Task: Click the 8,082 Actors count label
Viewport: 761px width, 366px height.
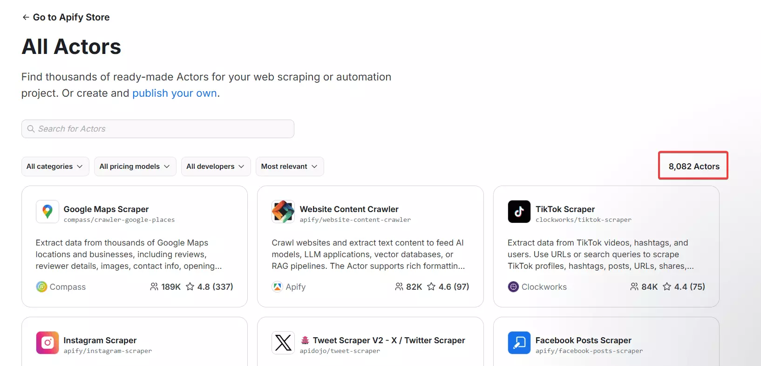Action: (693, 166)
